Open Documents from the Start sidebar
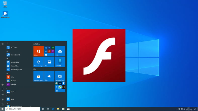 tap(3, 90)
